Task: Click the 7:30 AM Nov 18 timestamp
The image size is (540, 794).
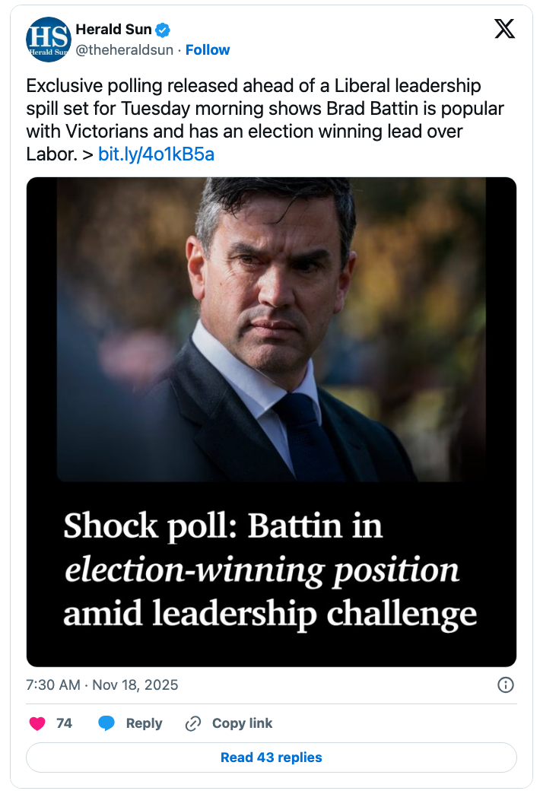Action: tap(102, 684)
